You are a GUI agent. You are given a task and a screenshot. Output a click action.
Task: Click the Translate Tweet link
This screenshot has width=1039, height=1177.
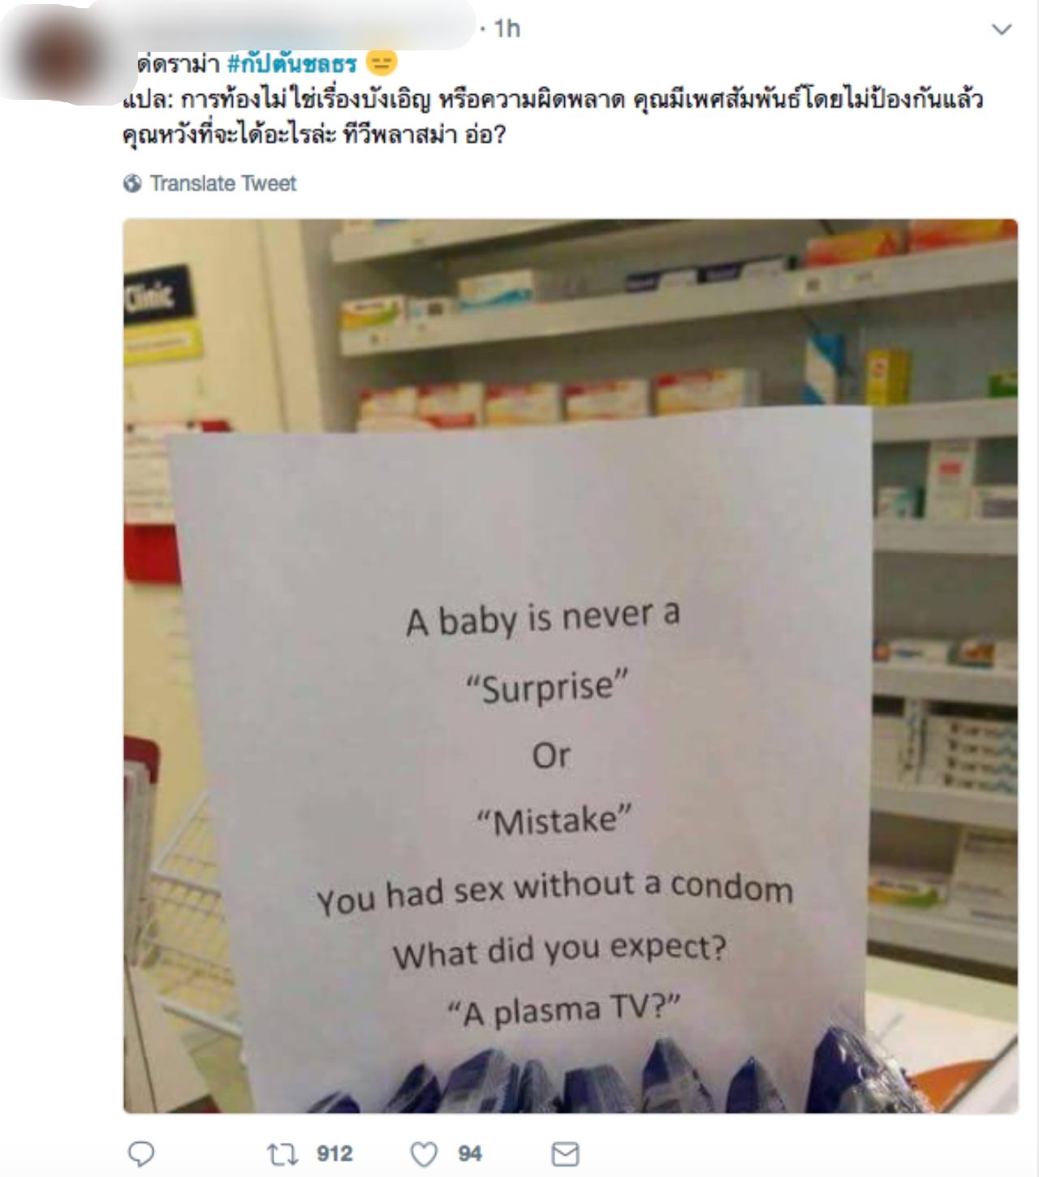[223, 183]
